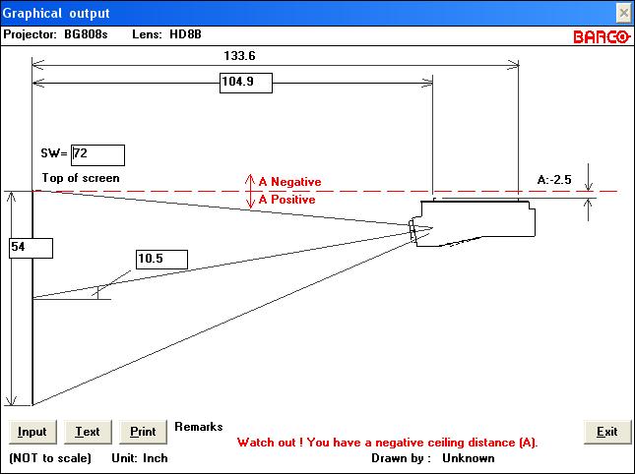Click the projector lens drawing
This screenshot has width=635, height=474.
[x=413, y=230]
